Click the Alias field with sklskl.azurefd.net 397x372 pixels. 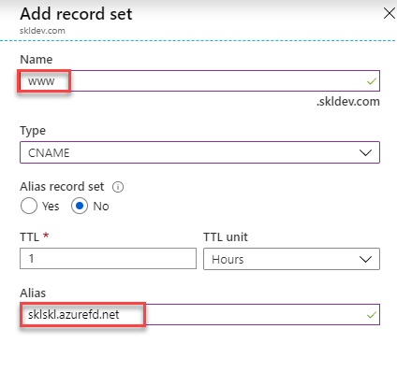[199, 315]
